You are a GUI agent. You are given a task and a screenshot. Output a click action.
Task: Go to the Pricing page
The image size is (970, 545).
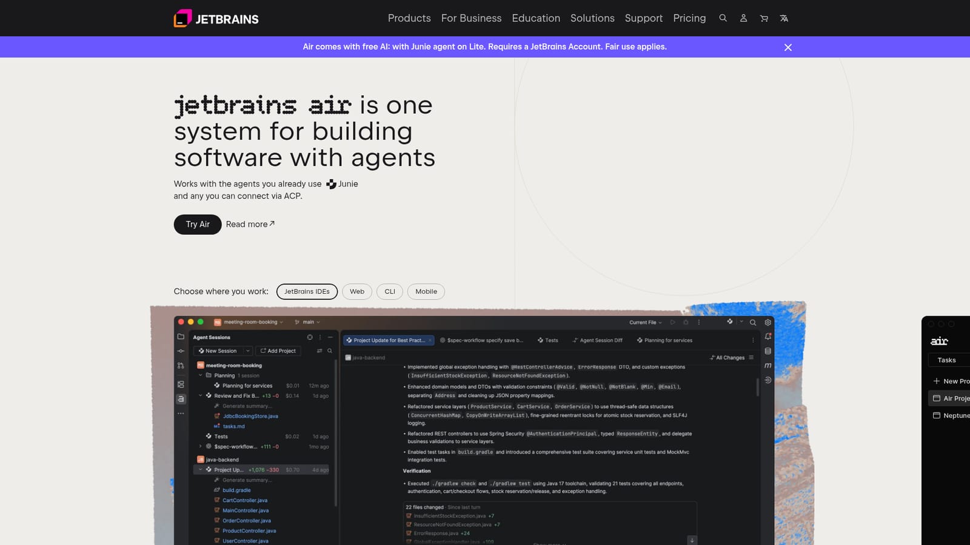click(689, 18)
